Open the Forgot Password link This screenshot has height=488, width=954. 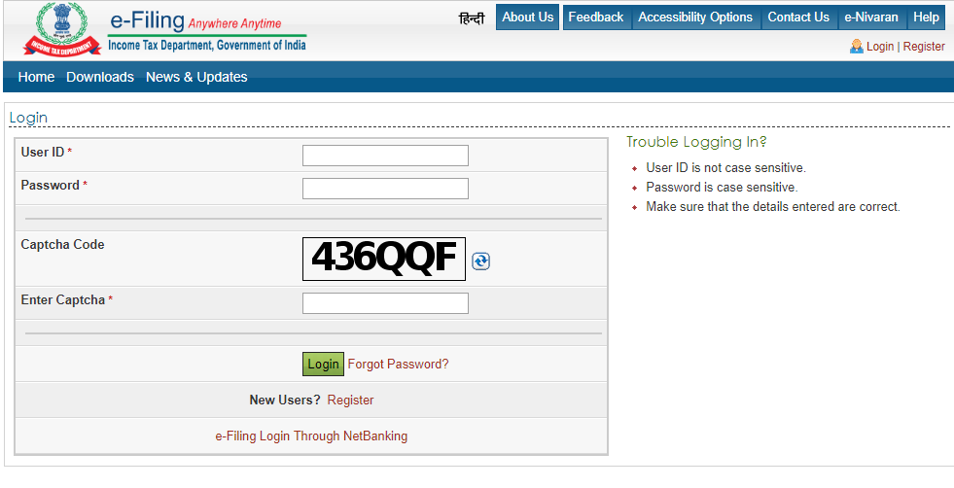[x=398, y=364]
